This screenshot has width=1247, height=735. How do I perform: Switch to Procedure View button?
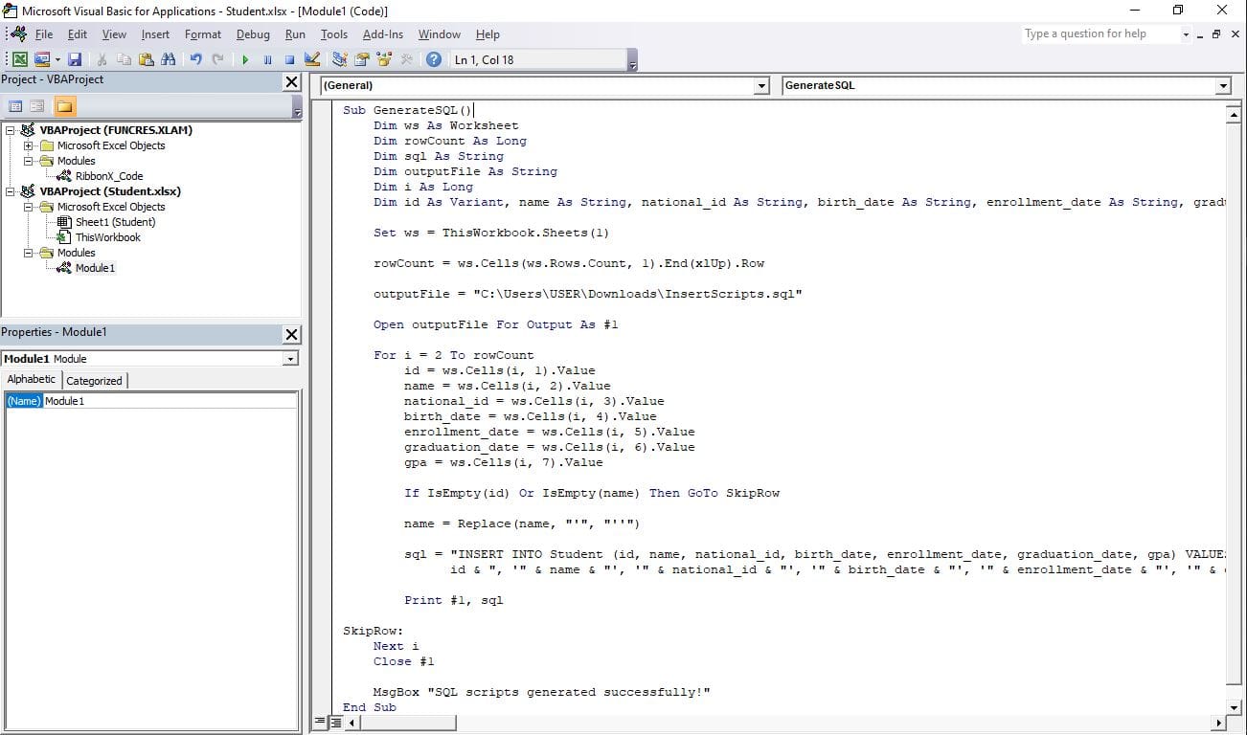coord(321,723)
